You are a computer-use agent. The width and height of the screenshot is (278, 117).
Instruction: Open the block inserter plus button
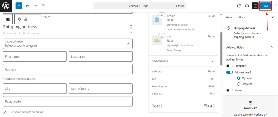19,6
